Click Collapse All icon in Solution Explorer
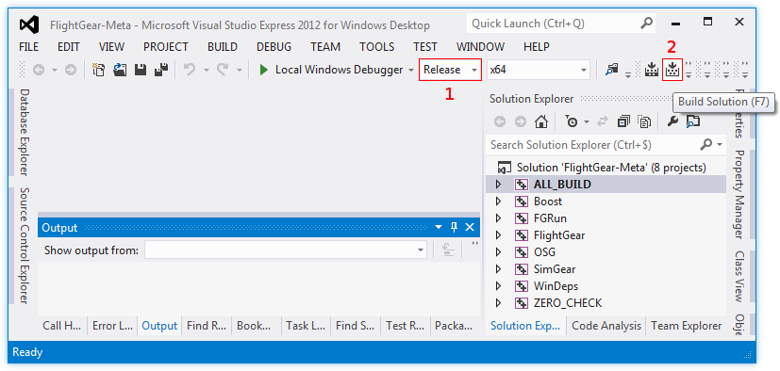780x371 pixels. pyautogui.click(x=622, y=121)
